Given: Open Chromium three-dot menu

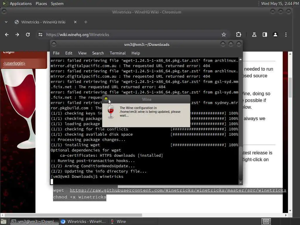Looking at the screenshot, I should click(x=286, y=35).
